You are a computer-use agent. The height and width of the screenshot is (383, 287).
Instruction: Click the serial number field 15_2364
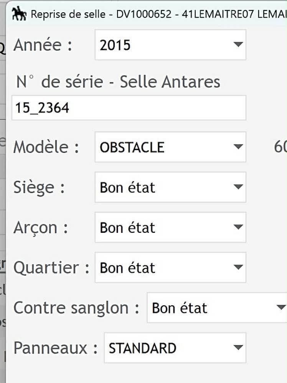[x=129, y=108]
